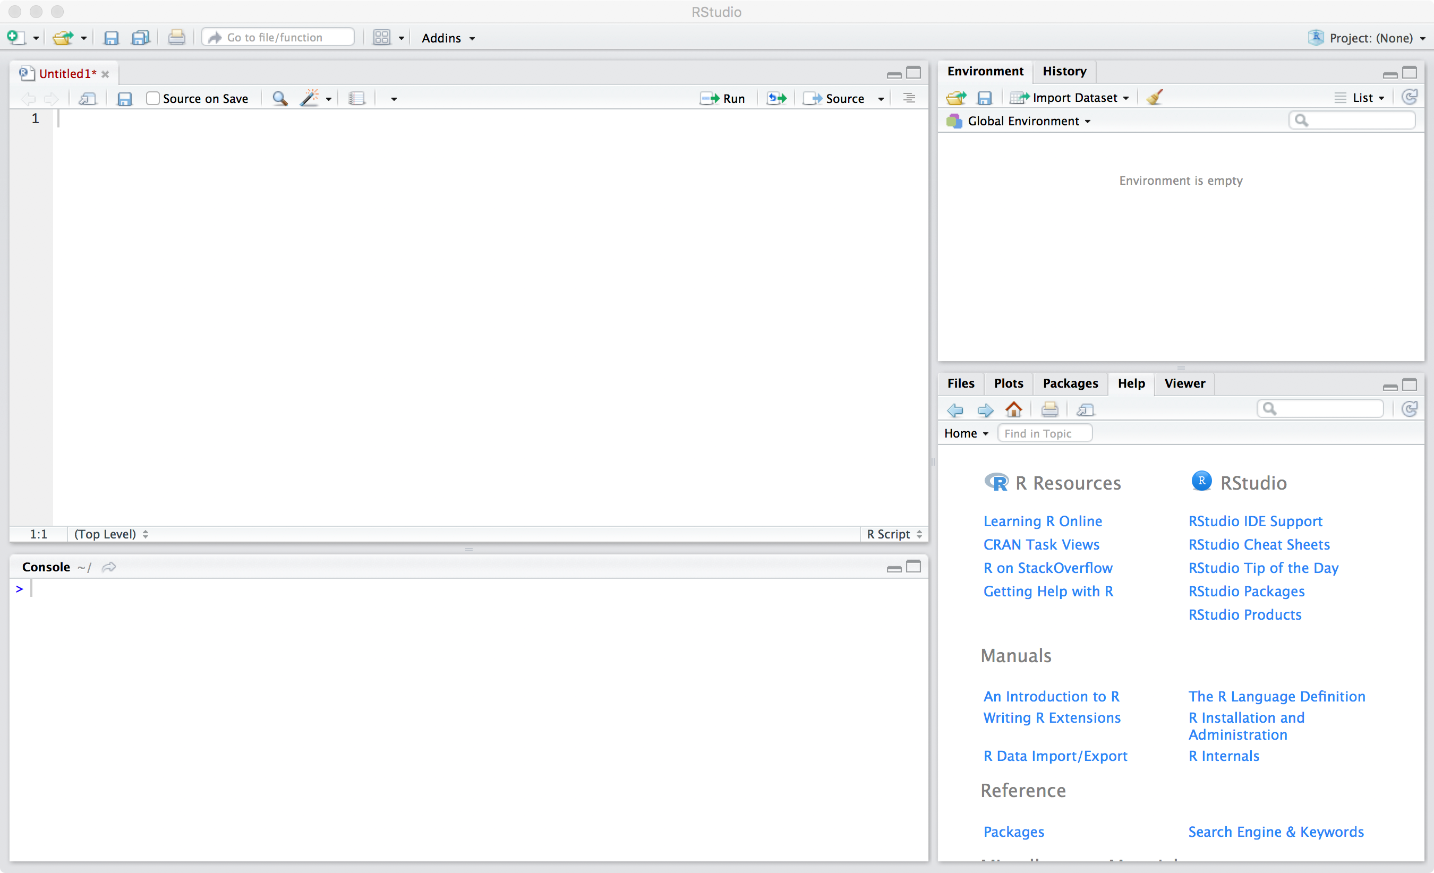Show document outline icon
1434x873 pixels.
point(909,98)
